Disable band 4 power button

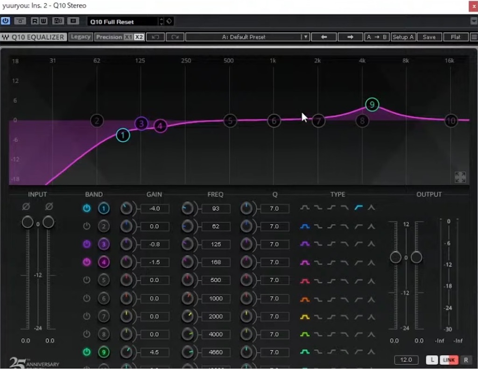coord(87,262)
